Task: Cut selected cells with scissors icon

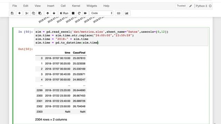Action: click(27, 13)
